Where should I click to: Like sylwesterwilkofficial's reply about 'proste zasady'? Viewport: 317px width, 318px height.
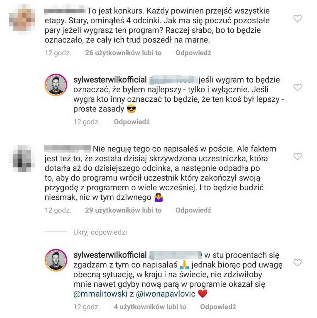[x=297, y=88]
